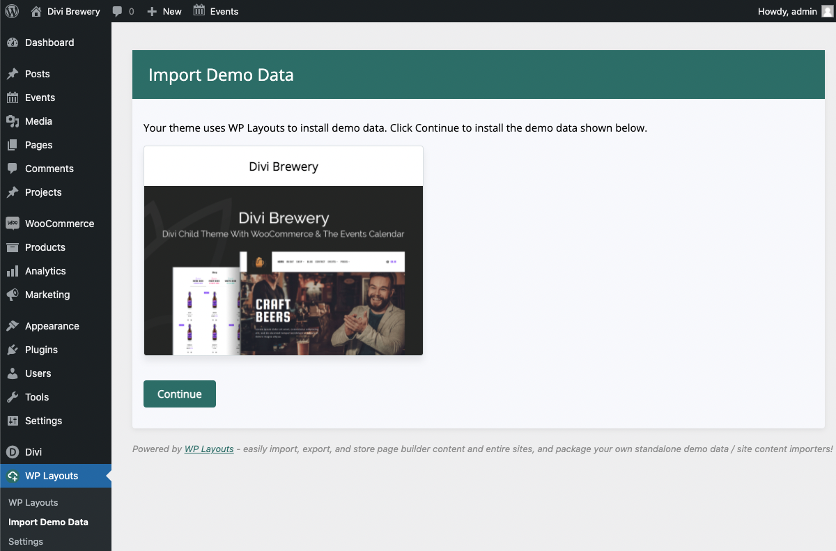Click the comment count 0 in admin bar
This screenshot has width=836, height=551.
click(132, 11)
